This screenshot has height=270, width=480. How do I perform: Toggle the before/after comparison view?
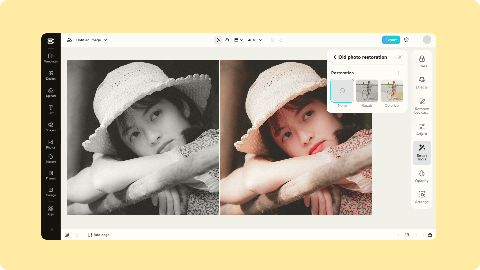398,73
